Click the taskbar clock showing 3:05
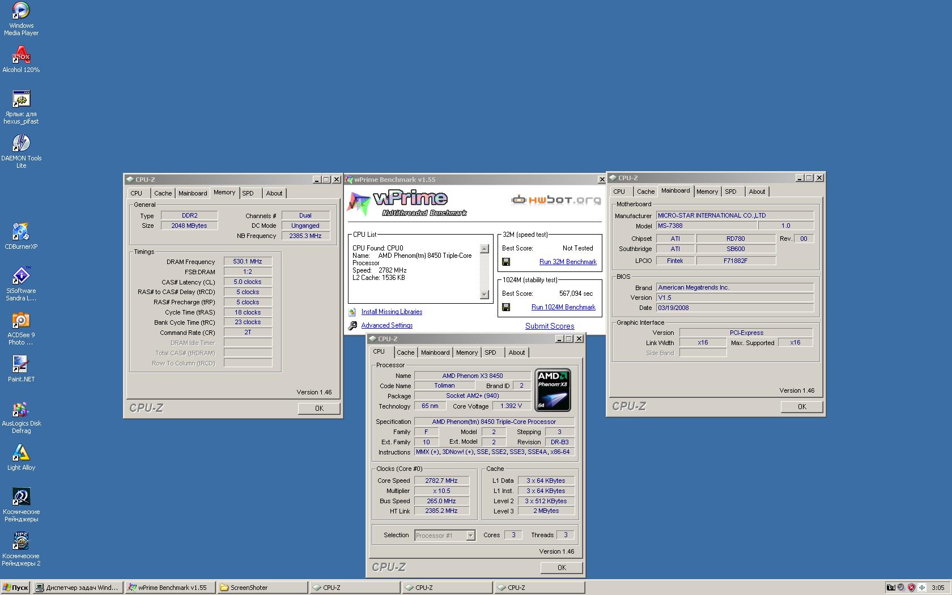The image size is (952, 595). (x=938, y=588)
